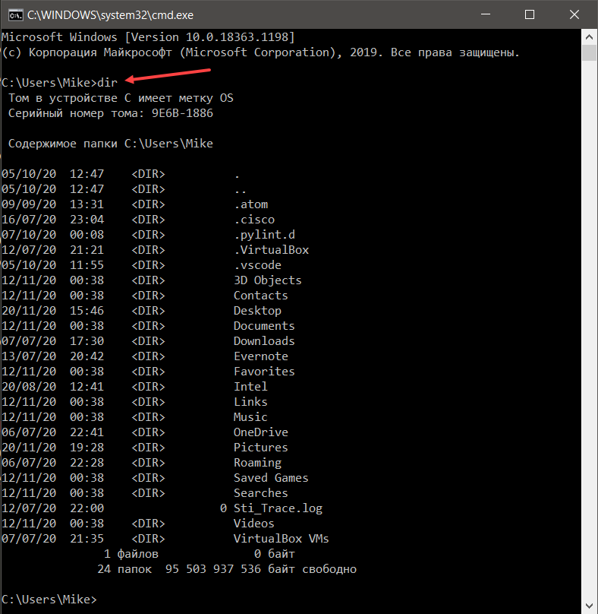Click the Microsoft Corporation copyright line
598x614 pixels.
260,52
